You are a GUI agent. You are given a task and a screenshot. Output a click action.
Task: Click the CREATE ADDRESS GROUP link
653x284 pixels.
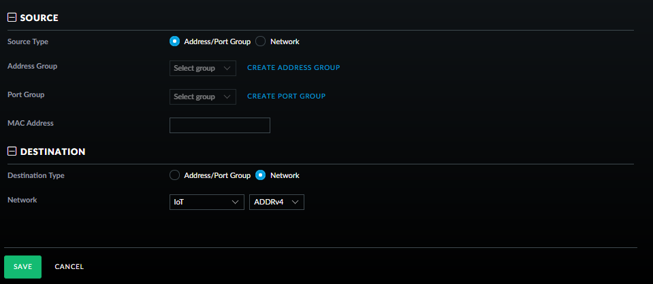[x=293, y=68]
